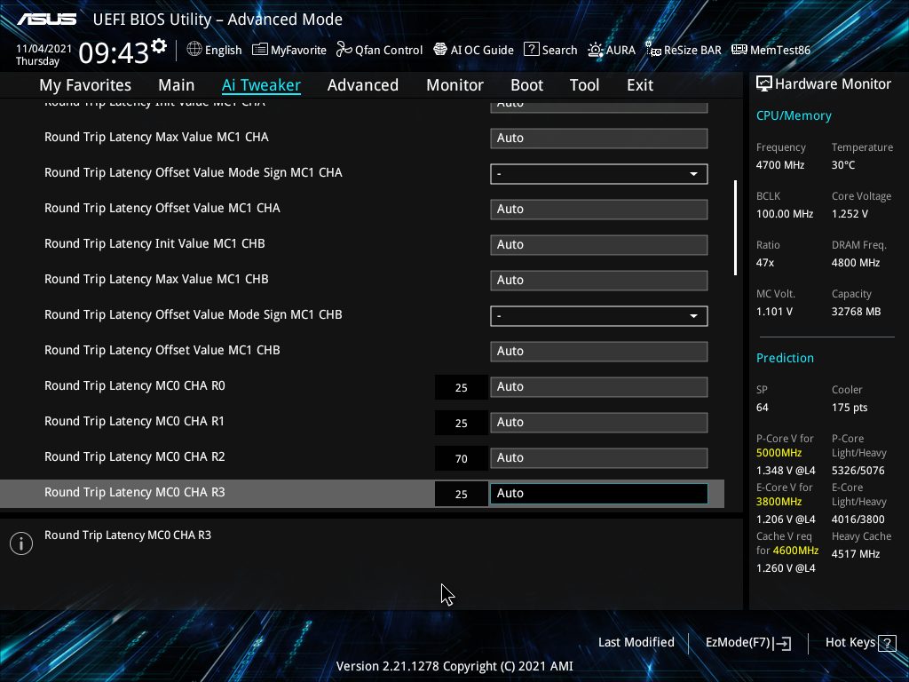909x682 pixels.
Task: Launch MemTest86 icon
Action: pyautogui.click(x=739, y=50)
